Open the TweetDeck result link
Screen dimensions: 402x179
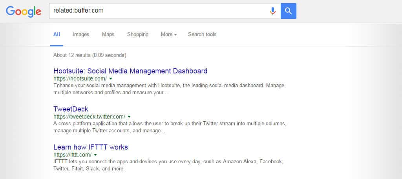coord(71,109)
